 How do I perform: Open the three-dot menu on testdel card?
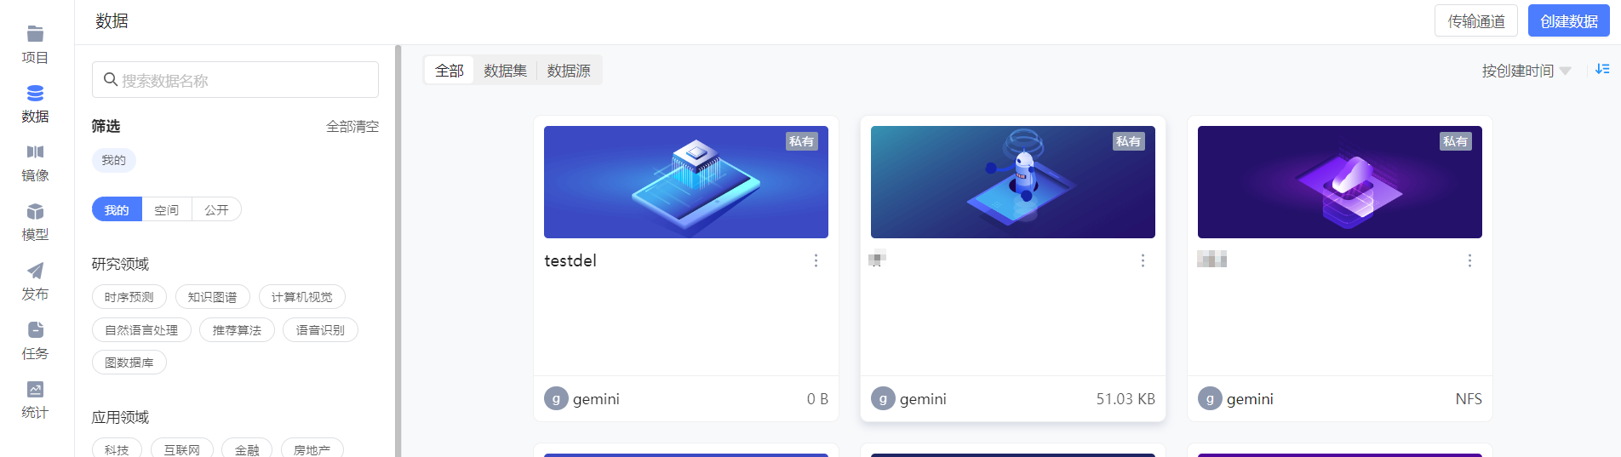(x=816, y=260)
